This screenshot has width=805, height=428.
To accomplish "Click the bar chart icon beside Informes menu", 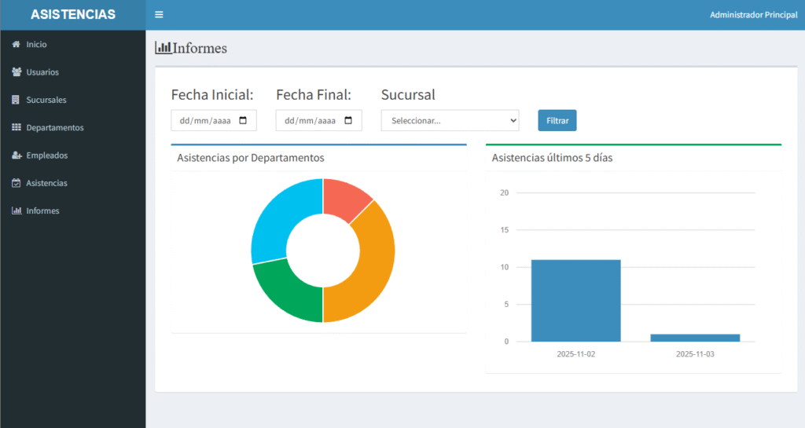I will tap(17, 211).
